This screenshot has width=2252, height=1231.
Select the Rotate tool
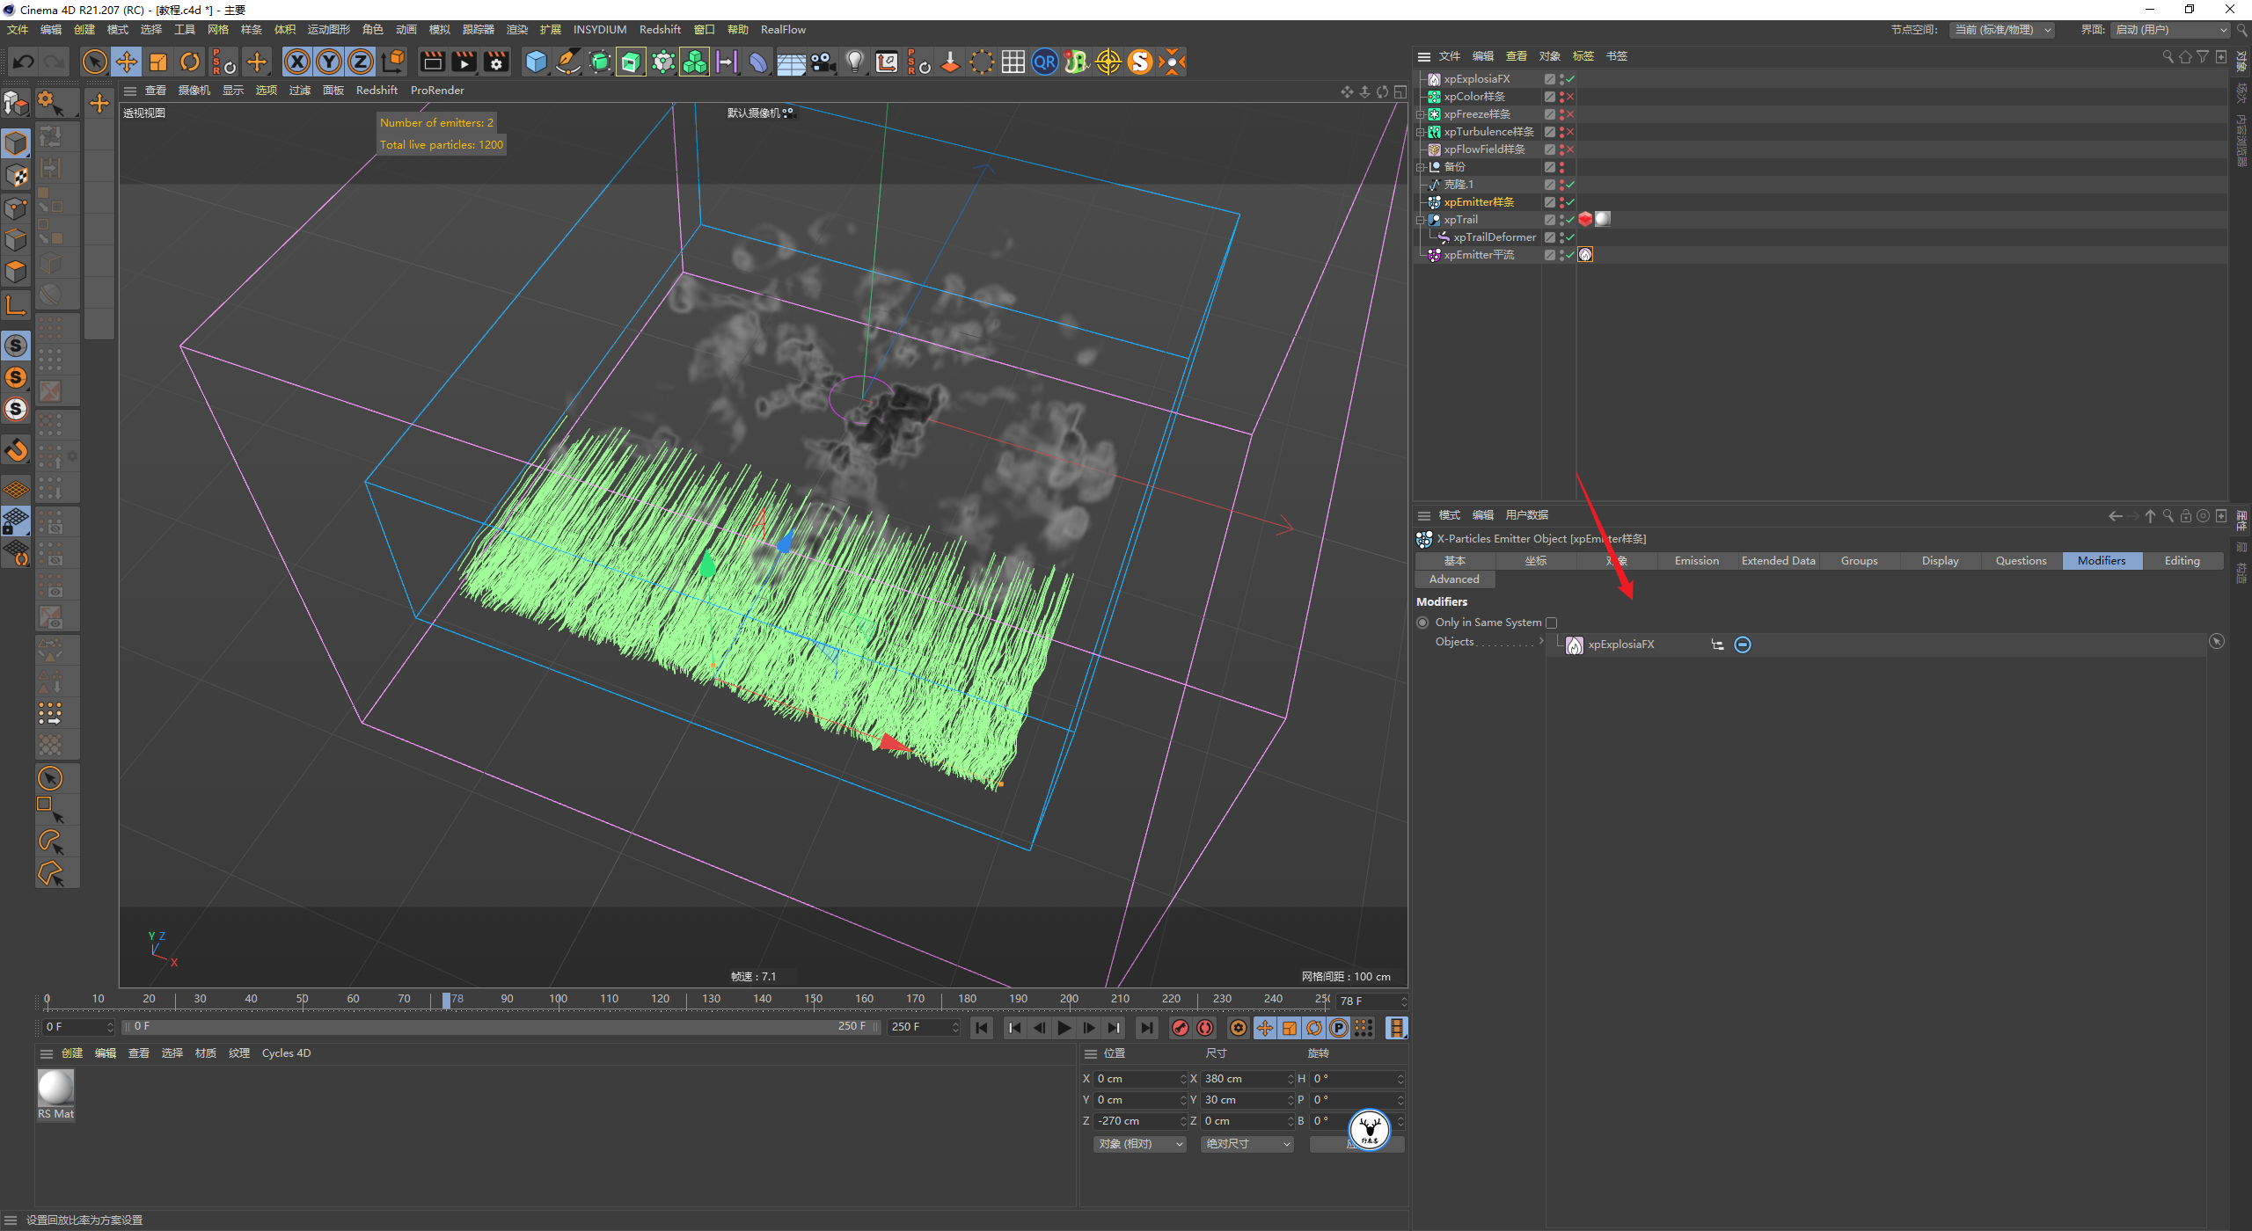[x=190, y=62]
